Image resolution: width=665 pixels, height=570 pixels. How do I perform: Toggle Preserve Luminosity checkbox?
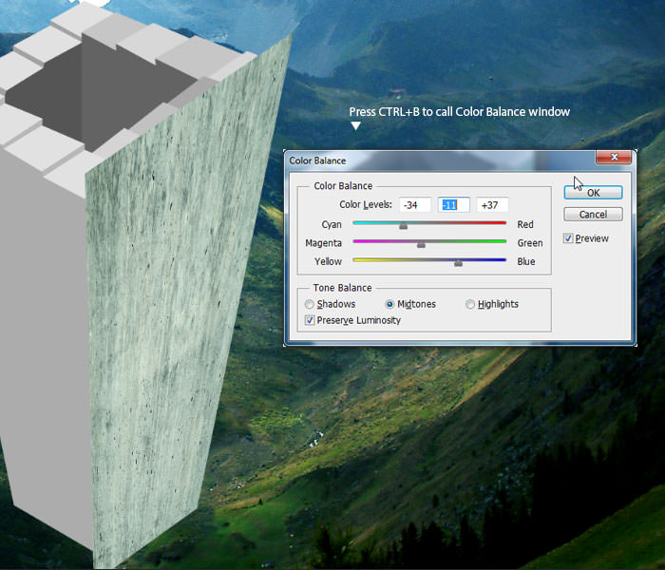[310, 320]
